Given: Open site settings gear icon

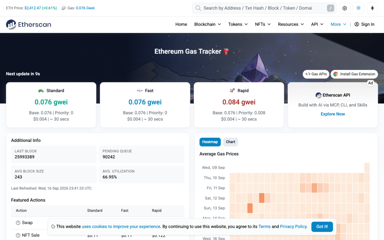Looking at the screenshot, I should tap(345, 8).
